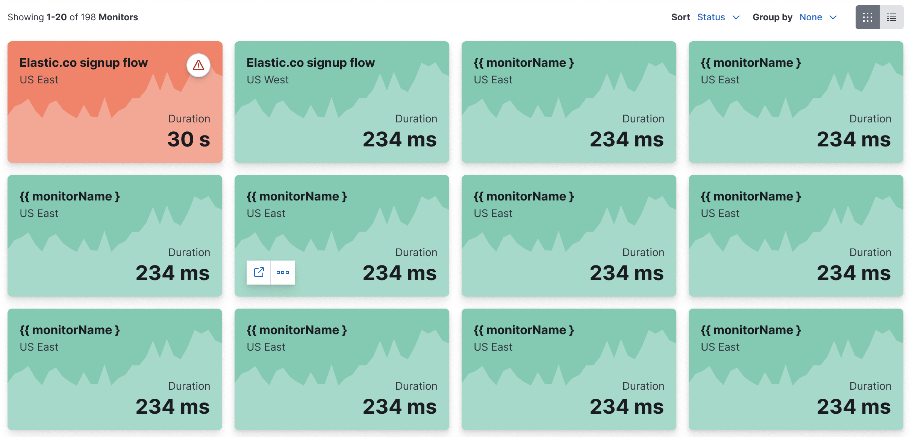Click the alert badge on Elastic.co signup flow US East
This screenshot has height=437, width=912.
pos(198,65)
